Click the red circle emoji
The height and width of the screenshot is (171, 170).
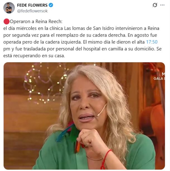(6, 21)
